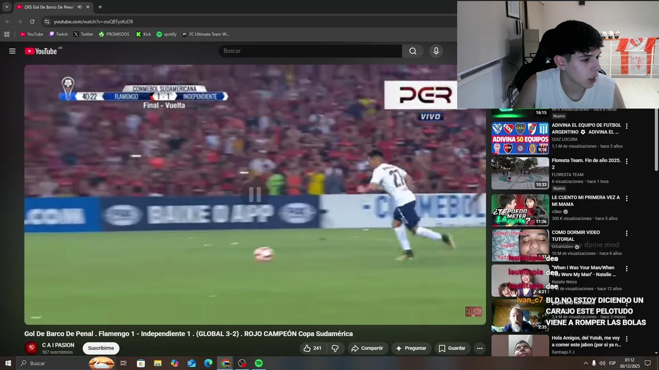
Task: Open the Hola Amigos del Yutub video title
Action: point(586,341)
